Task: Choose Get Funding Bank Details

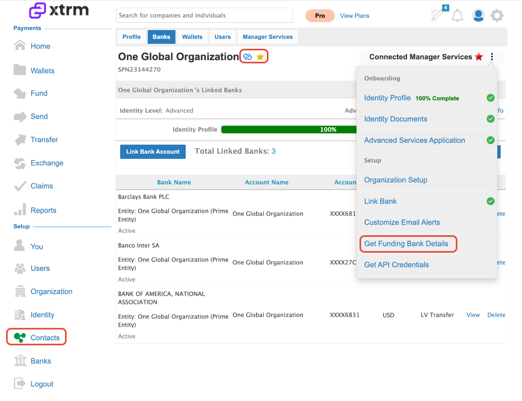Action: [406, 244]
